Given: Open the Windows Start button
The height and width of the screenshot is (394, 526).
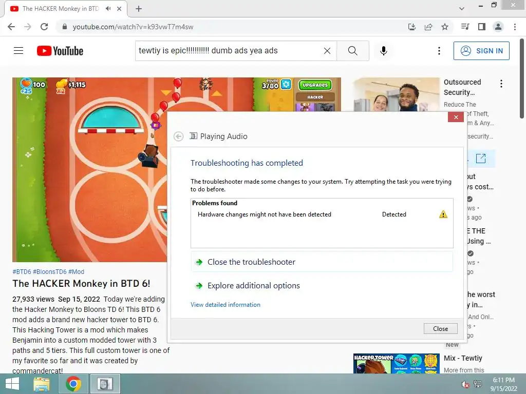Looking at the screenshot, I should (12, 384).
